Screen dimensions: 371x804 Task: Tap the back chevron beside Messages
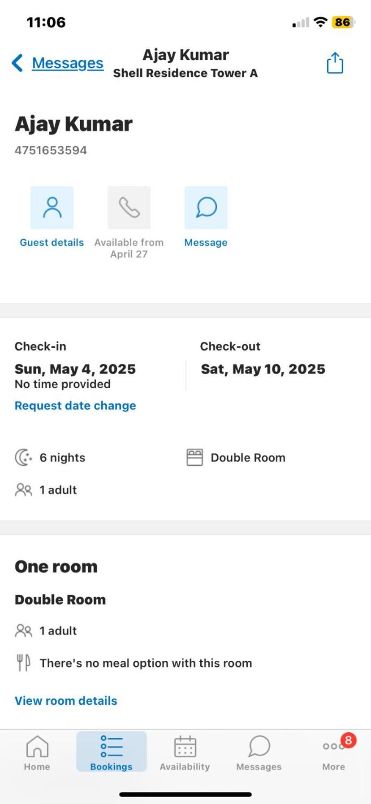click(17, 63)
